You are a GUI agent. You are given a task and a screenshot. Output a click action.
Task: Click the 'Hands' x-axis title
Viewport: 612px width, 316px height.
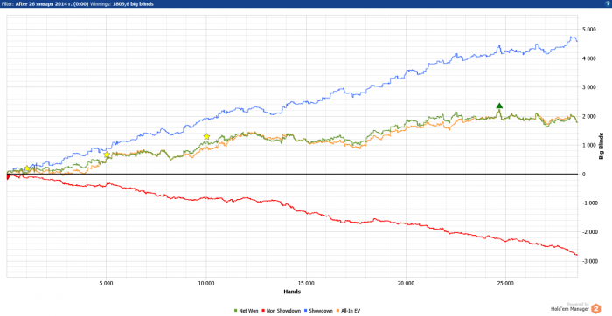292,292
